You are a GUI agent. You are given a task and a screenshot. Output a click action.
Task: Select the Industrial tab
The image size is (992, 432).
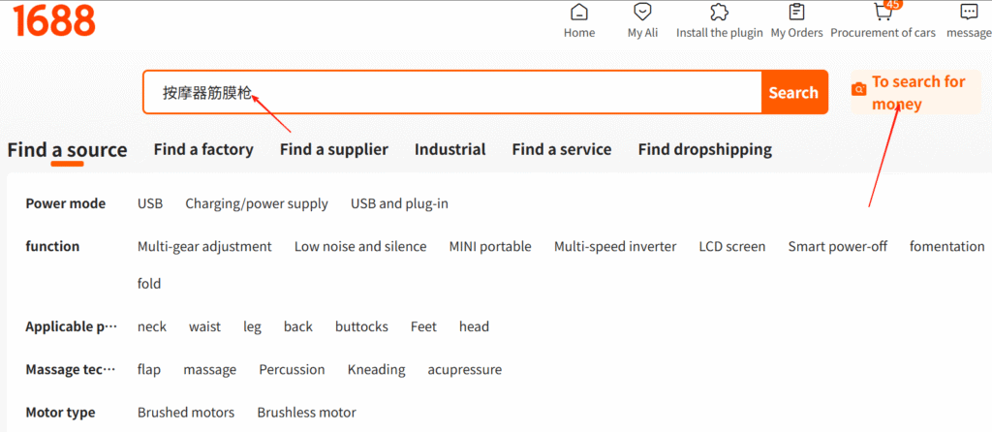[x=449, y=150]
